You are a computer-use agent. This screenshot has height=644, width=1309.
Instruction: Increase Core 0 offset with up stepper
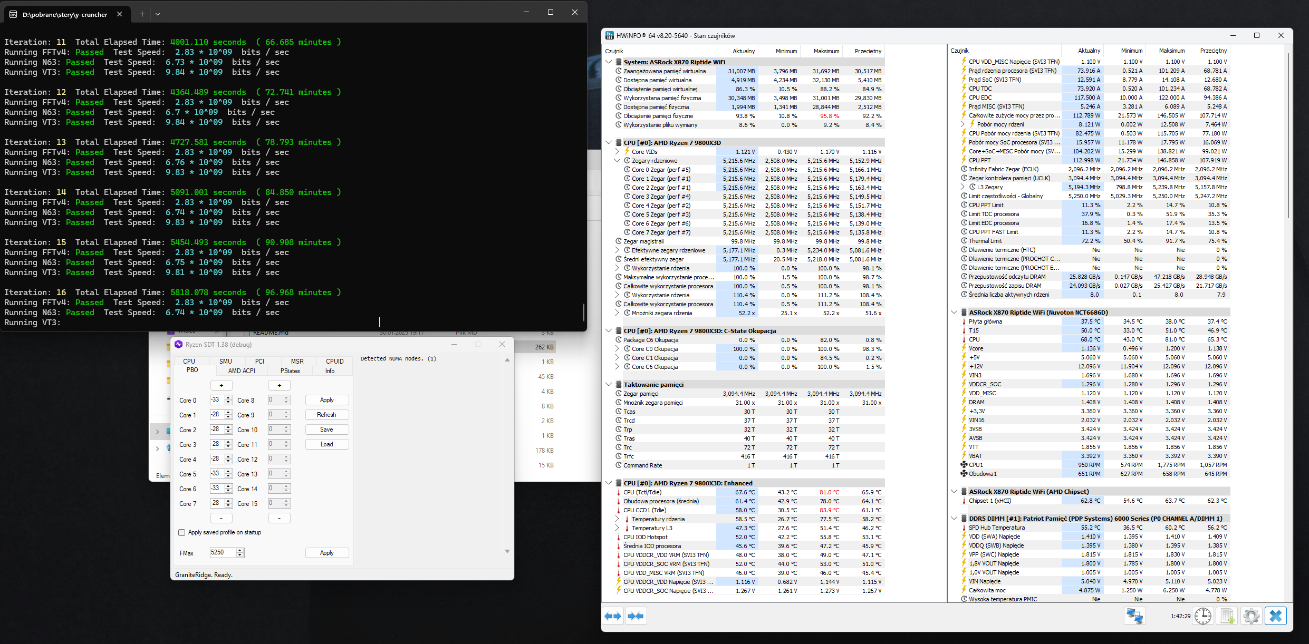pos(228,397)
